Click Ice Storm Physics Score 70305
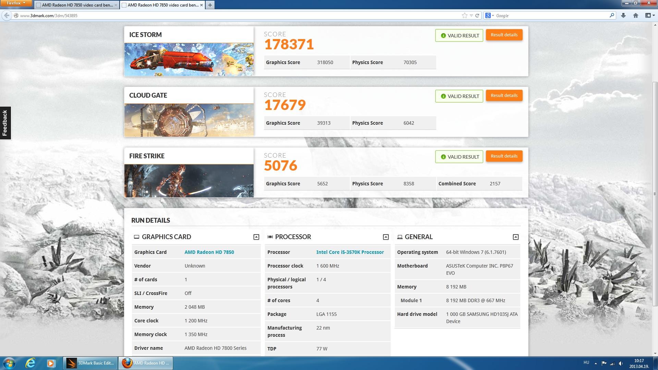 pos(410,62)
